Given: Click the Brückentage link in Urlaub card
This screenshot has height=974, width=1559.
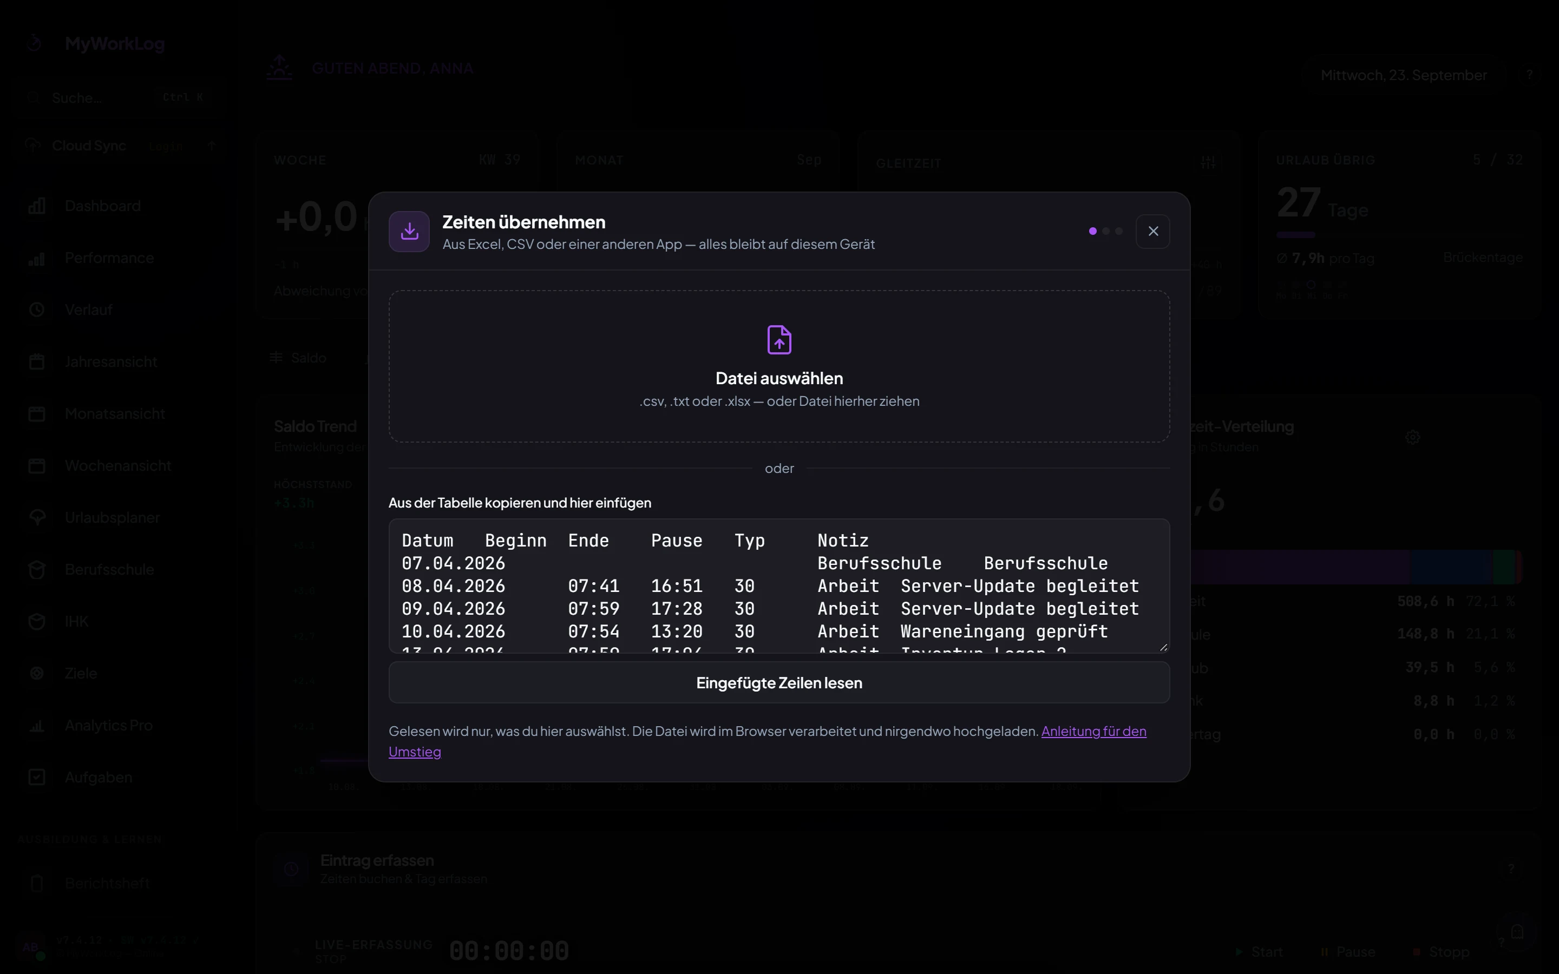Looking at the screenshot, I should (x=1482, y=258).
